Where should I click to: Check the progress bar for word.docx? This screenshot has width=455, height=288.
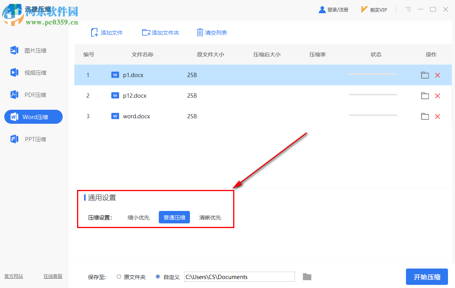click(x=373, y=115)
